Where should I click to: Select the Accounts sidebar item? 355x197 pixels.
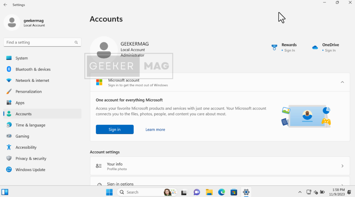(42, 114)
